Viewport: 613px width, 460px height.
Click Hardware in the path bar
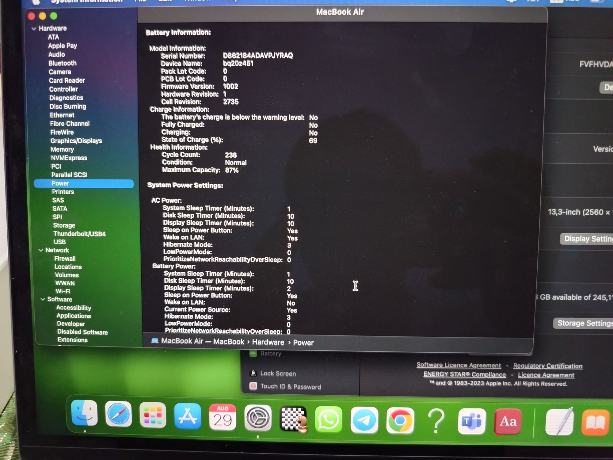click(268, 342)
